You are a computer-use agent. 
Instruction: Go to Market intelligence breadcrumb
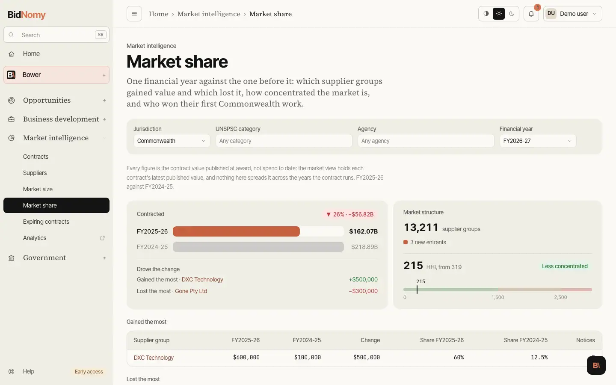209,14
